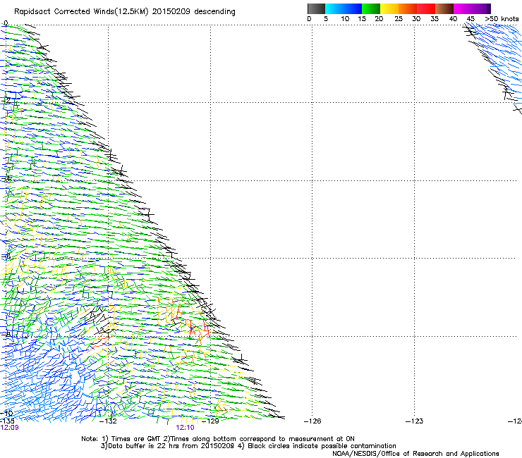522x458 pixels.
Task: Click the 'NOAA/NESDIS/Office of Research and Applications' credit
Action: [x=415, y=454]
